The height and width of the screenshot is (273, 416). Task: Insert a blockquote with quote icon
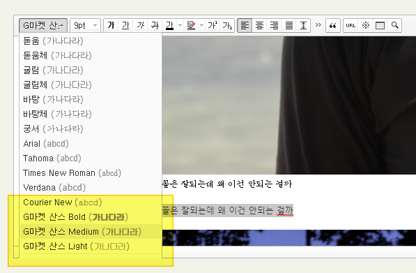(x=332, y=26)
